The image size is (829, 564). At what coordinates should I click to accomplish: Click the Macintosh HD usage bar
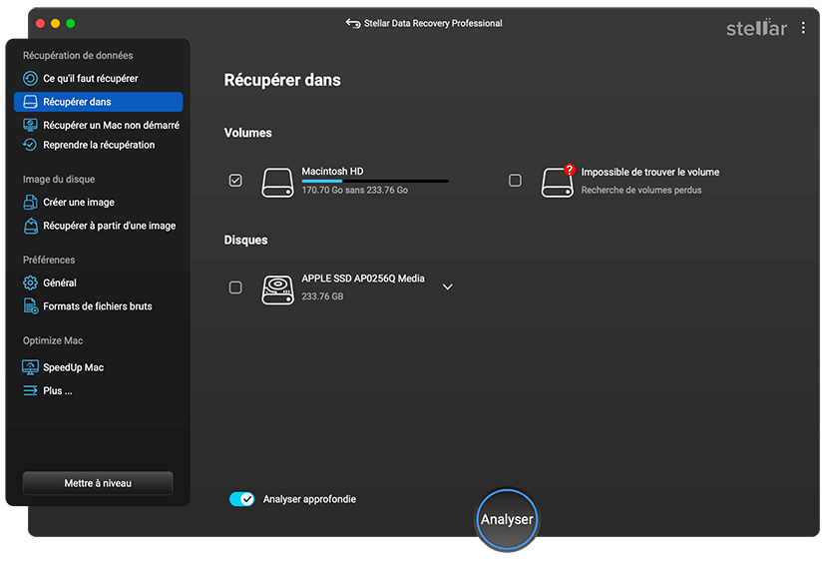pos(375,181)
